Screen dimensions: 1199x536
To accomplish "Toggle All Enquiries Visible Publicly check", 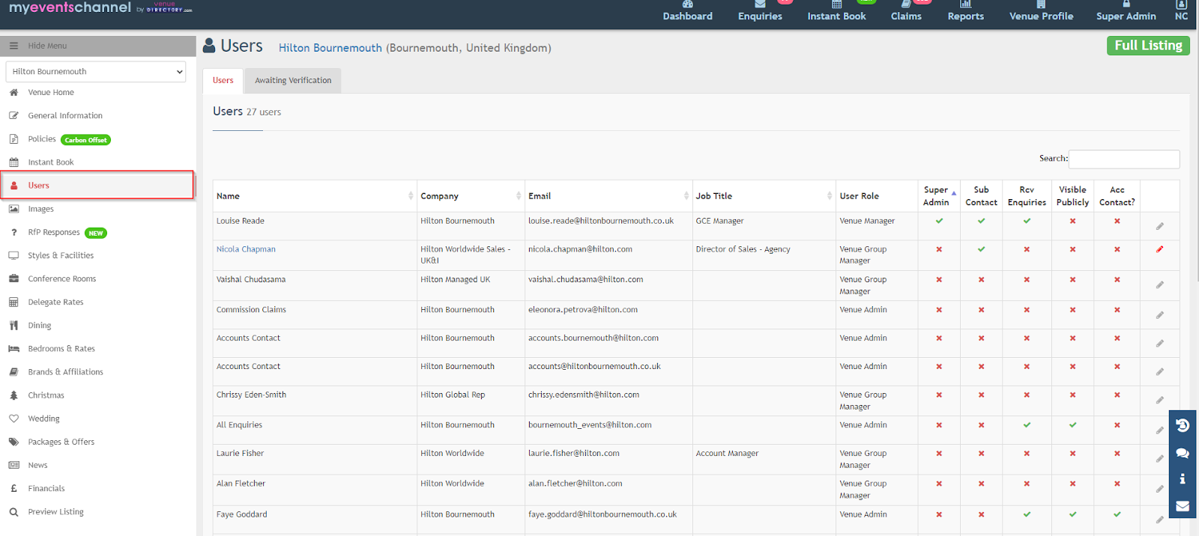I will (x=1072, y=424).
